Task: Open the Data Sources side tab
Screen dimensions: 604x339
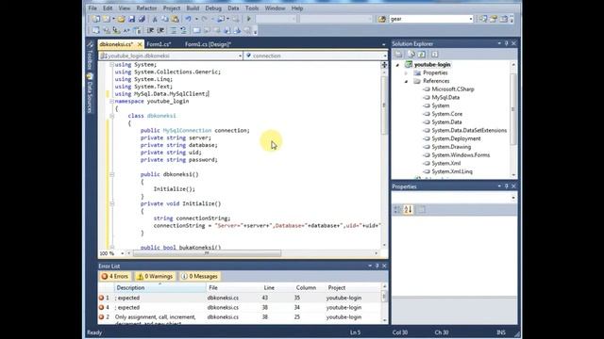Action: click(x=90, y=93)
